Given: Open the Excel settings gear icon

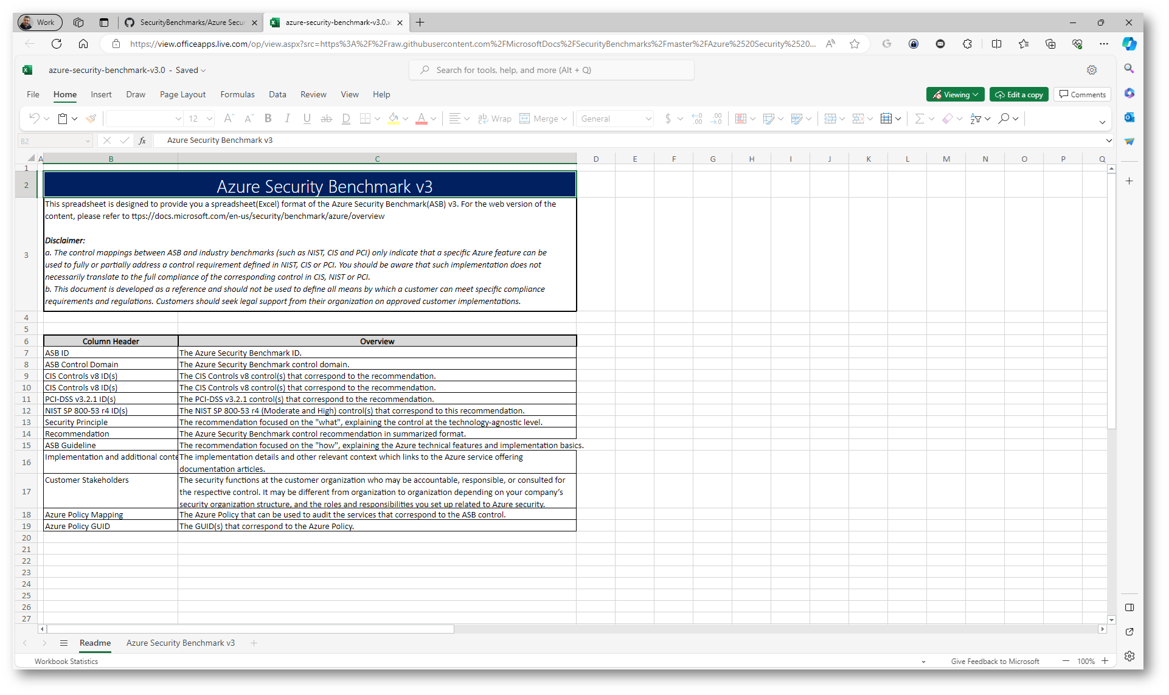Looking at the screenshot, I should [1092, 70].
